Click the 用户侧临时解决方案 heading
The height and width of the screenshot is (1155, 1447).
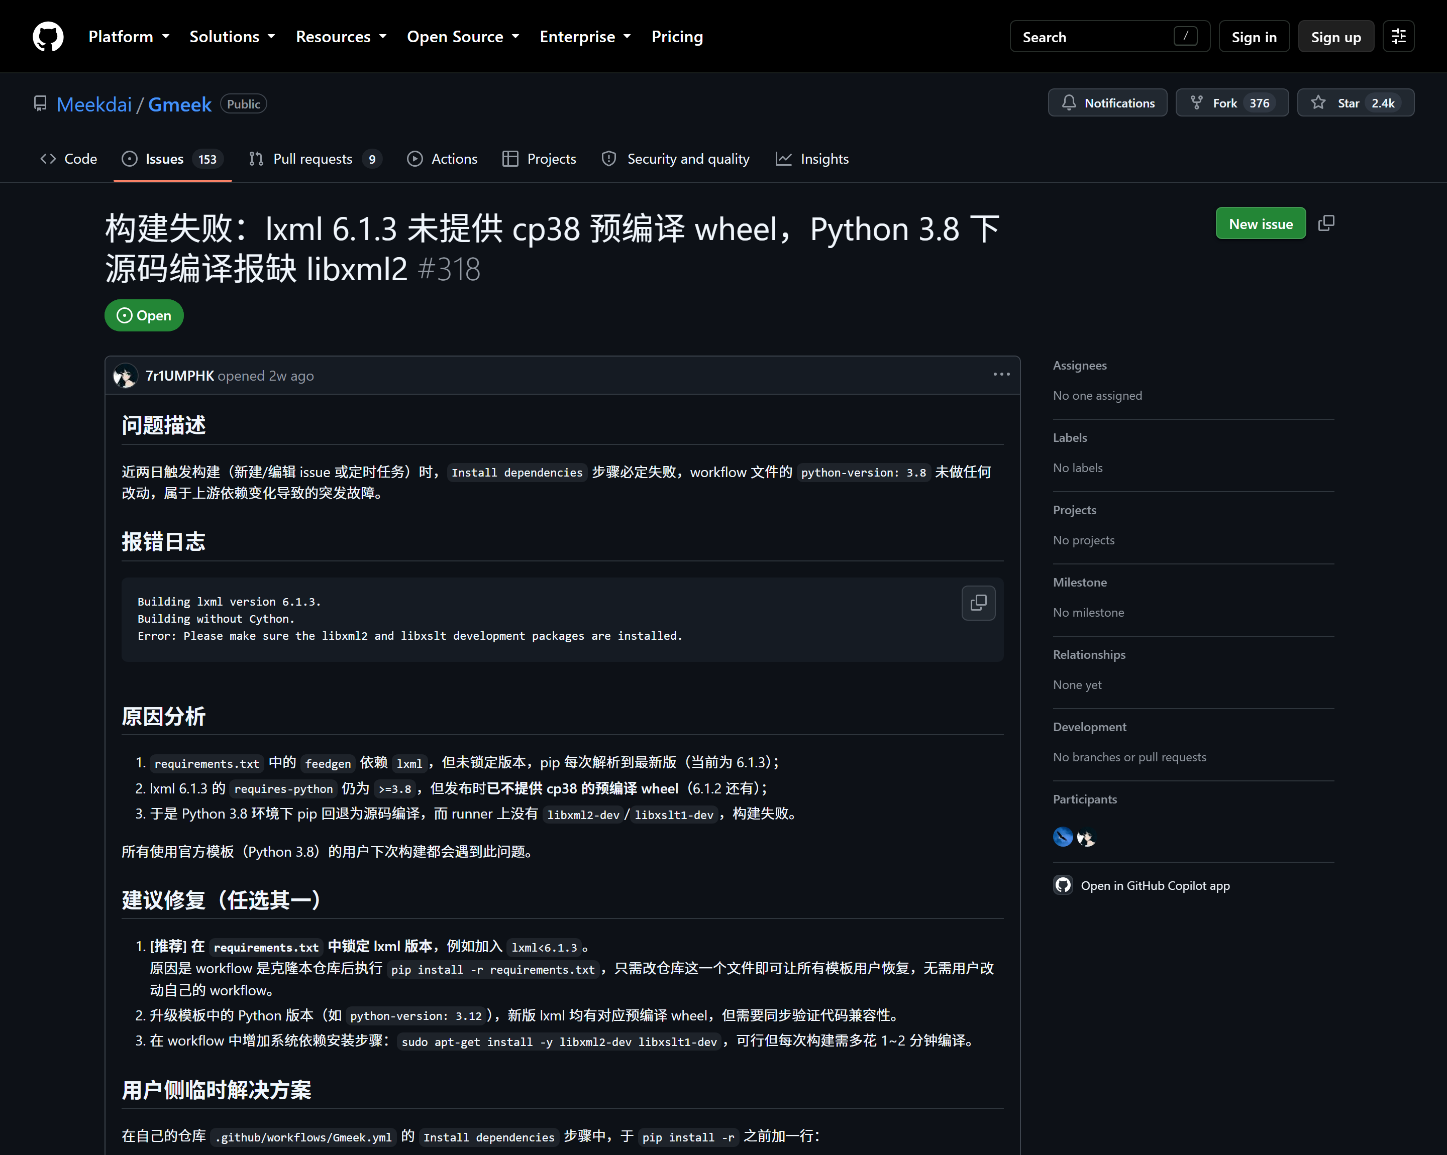216,1090
